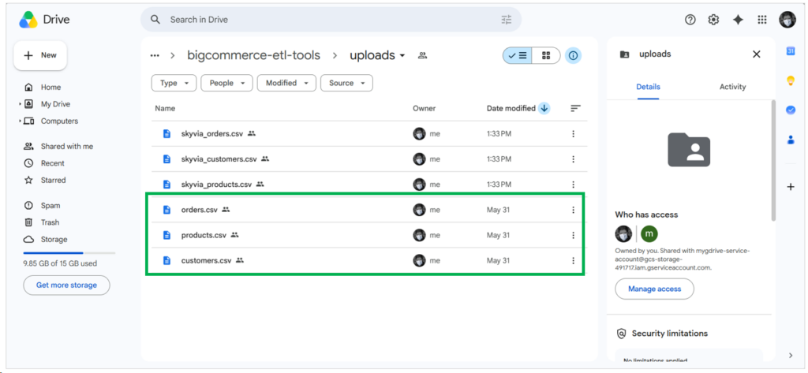Image resolution: width=808 pixels, height=373 pixels.
Task: Open the Gemini sparkle icon
Action: pos(738,20)
